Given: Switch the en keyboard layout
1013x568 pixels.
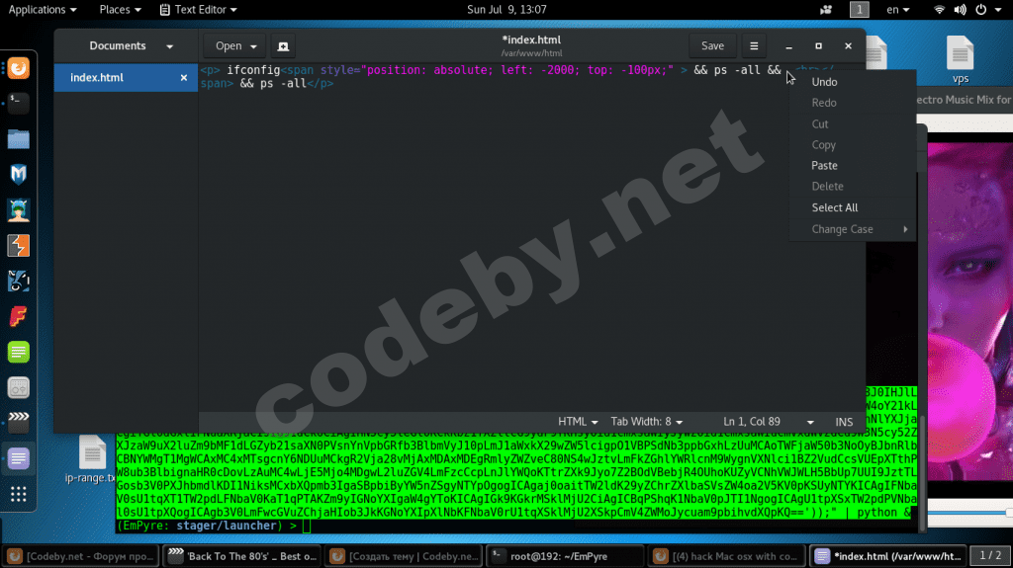Looking at the screenshot, I should coord(897,10).
